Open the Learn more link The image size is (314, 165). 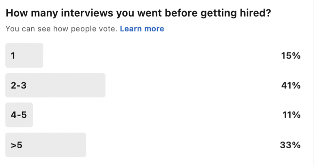tap(142, 29)
